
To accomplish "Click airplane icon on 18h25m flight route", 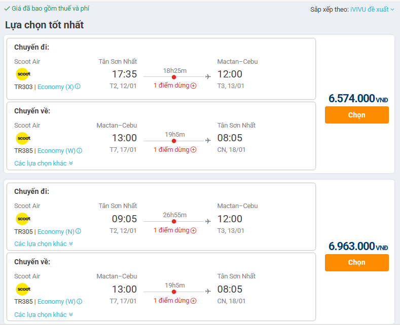I will coord(208,77).
